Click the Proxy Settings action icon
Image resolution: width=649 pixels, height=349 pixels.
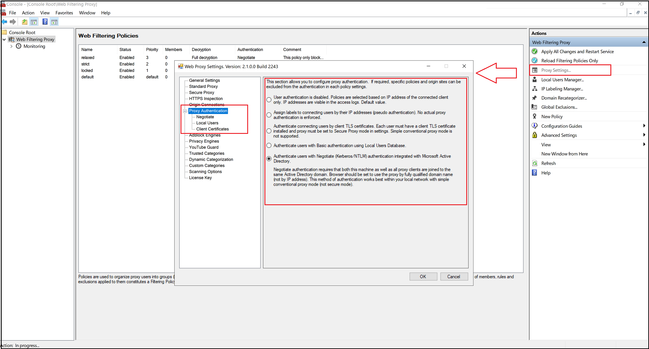[x=535, y=70]
